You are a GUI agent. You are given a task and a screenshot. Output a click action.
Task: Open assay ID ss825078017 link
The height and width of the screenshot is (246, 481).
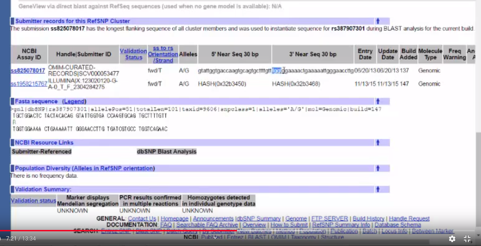pyautogui.click(x=28, y=71)
